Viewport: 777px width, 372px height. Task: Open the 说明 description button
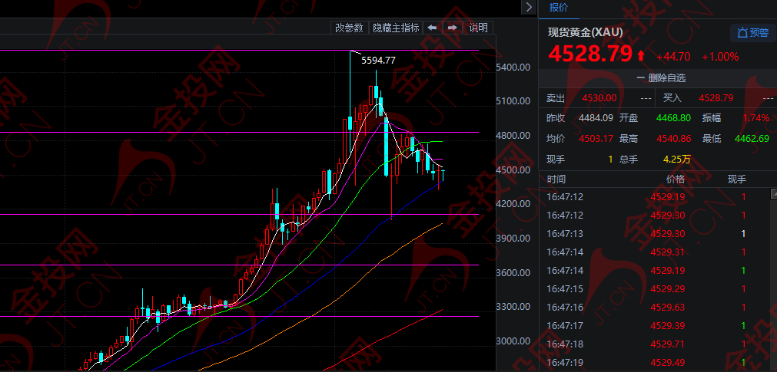pyautogui.click(x=478, y=28)
